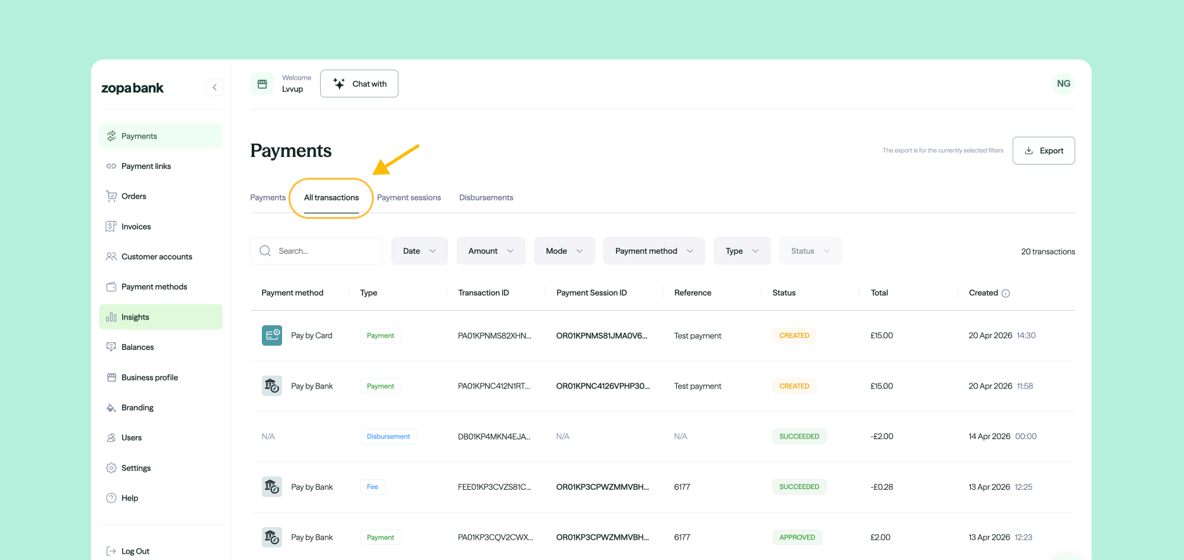Click the Fee type badge
Viewport: 1184px width, 560px height.
(x=373, y=487)
